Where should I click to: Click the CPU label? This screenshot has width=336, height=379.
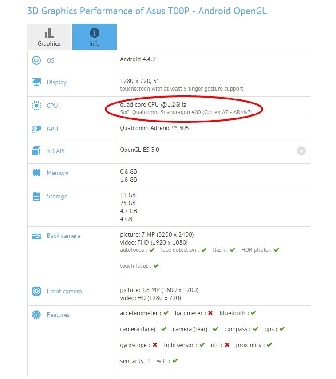click(x=52, y=106)
